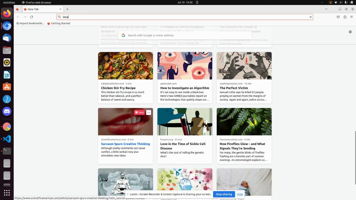Open How to Investigate an Algorithm headline
Screen dimensions: 356x200
185,88
